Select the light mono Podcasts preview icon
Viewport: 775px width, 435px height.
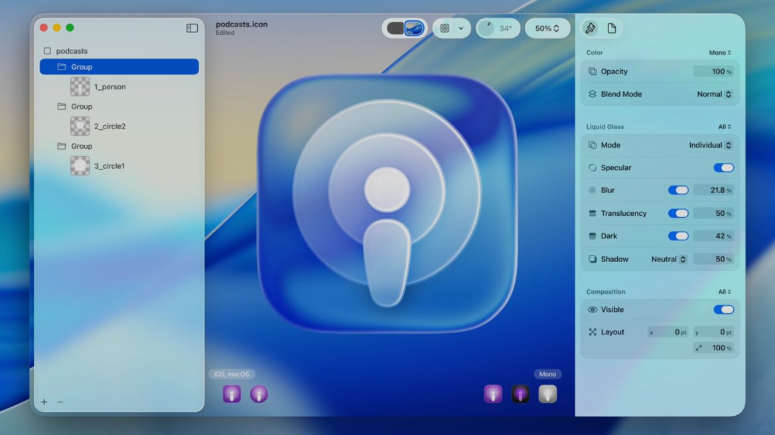[547, 394]
